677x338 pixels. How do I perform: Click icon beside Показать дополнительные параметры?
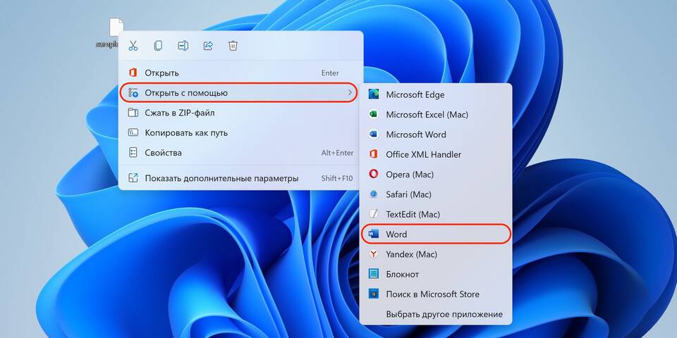[133, 177]
